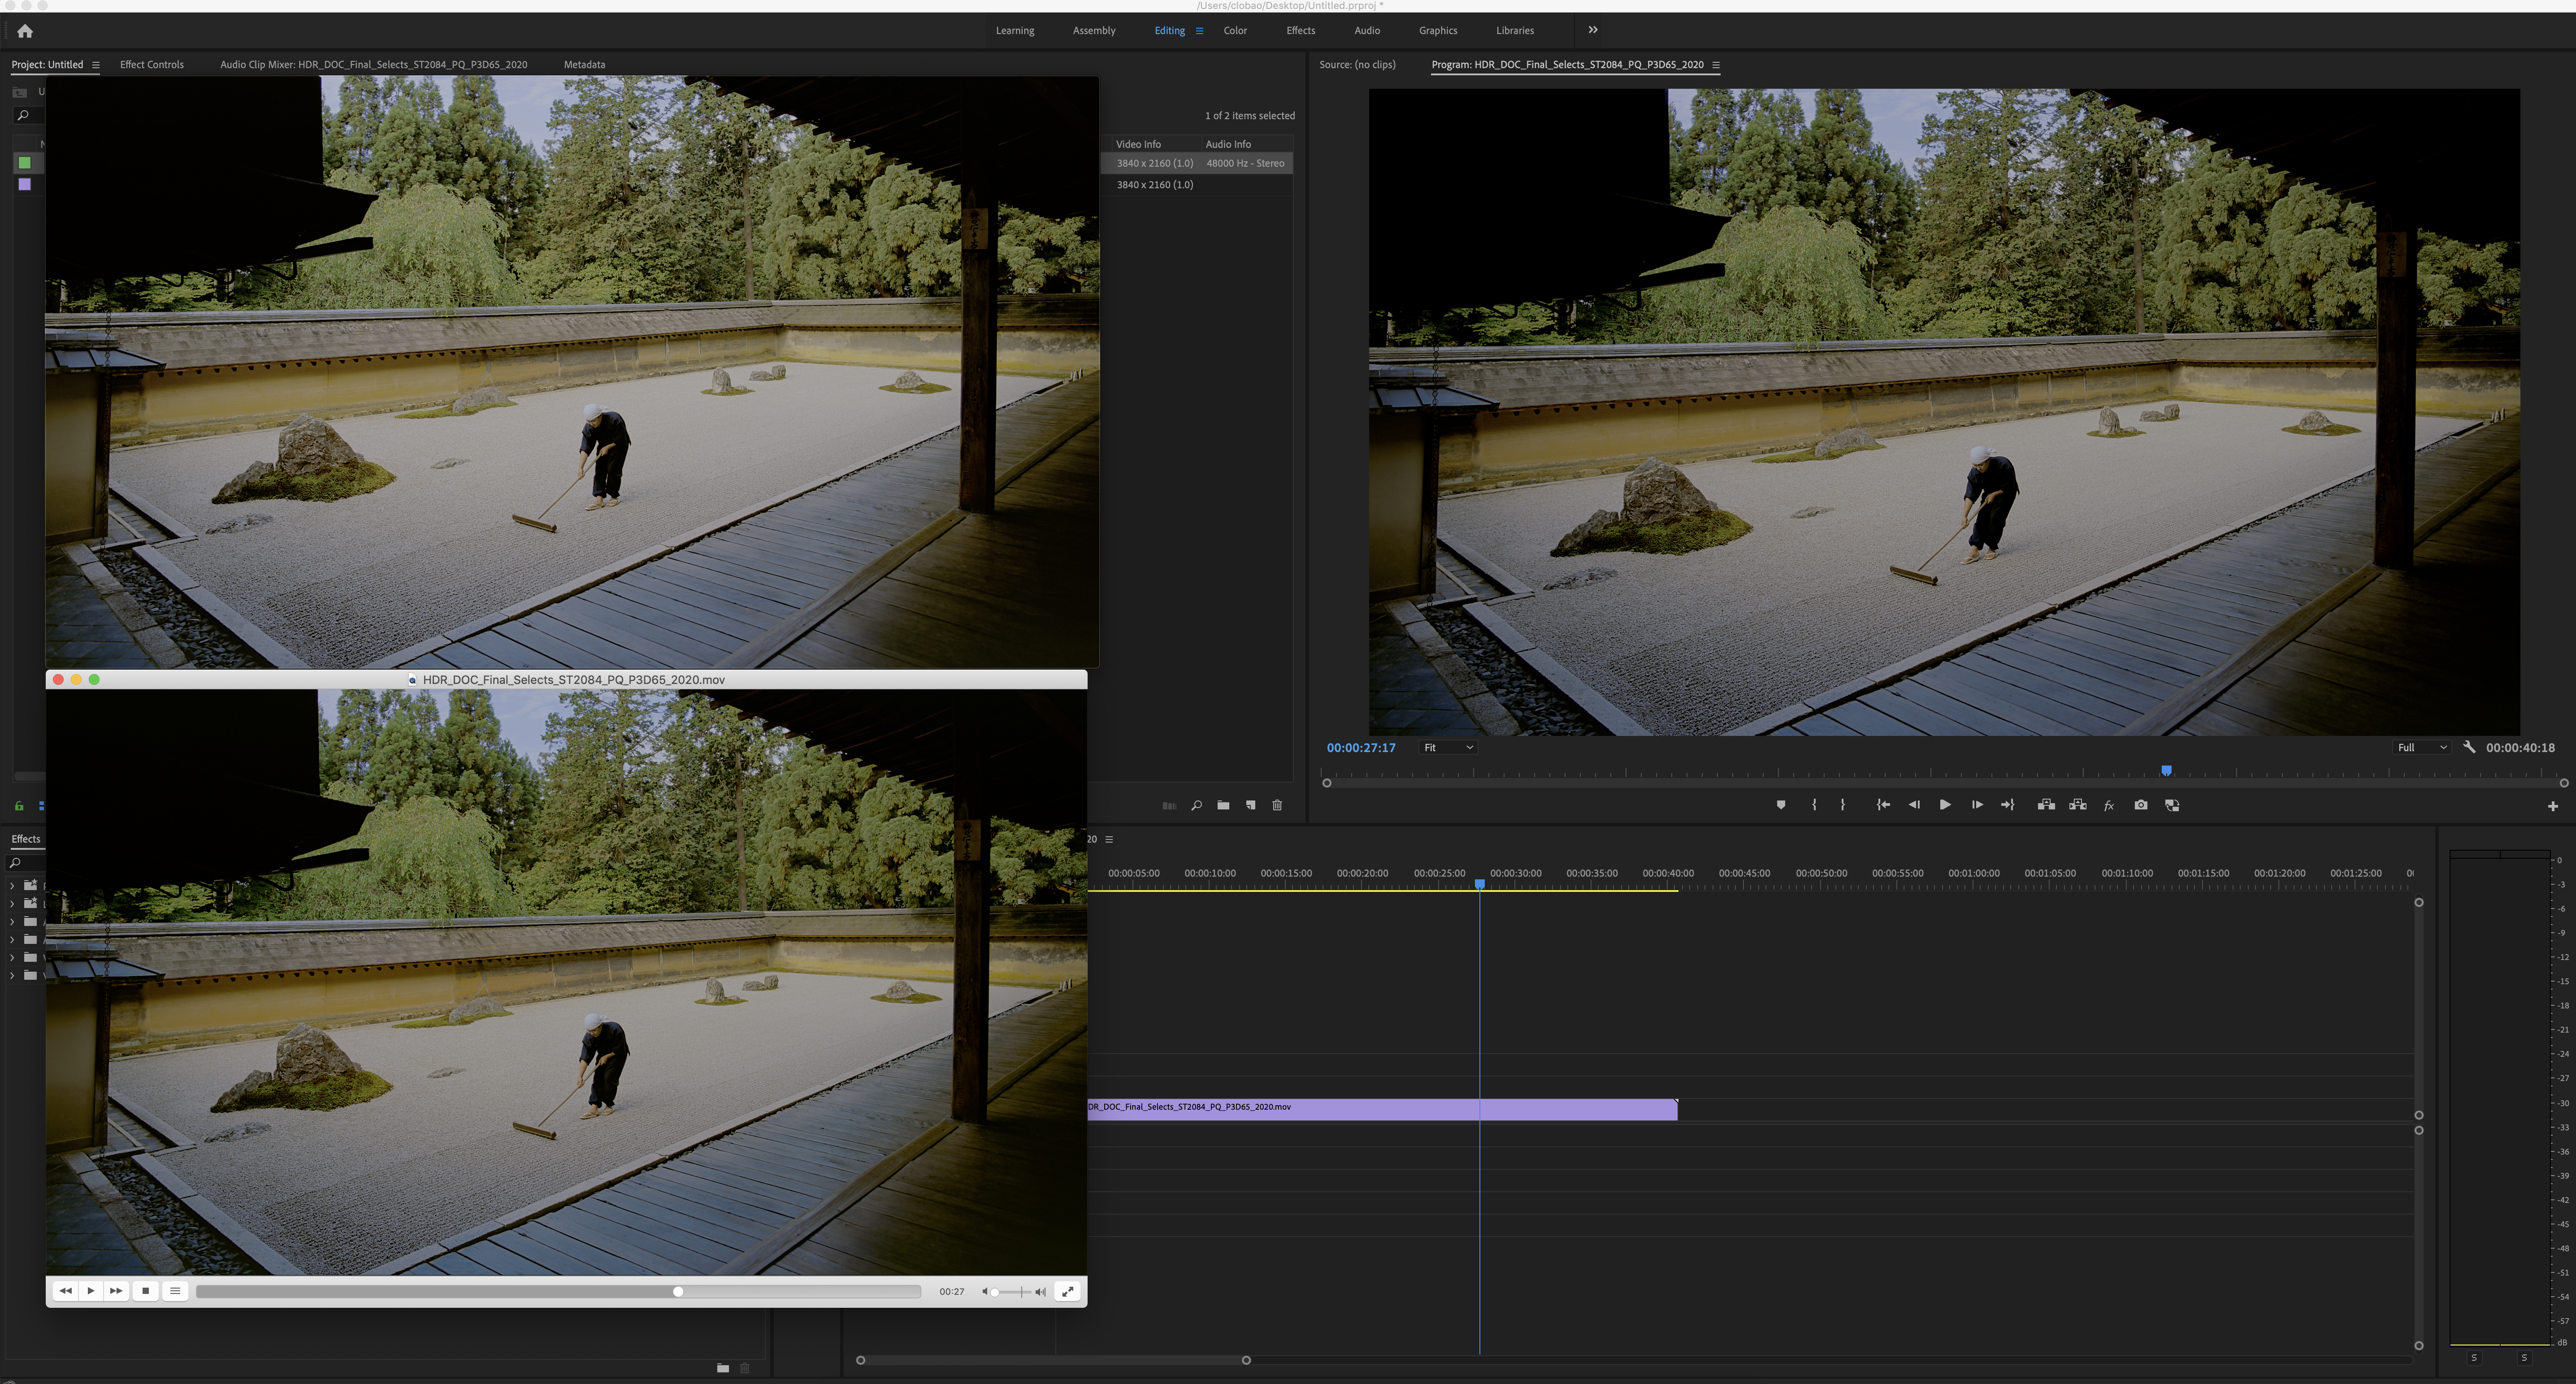Enter fullscreen in the video player window

[x=1068, y=1292]
